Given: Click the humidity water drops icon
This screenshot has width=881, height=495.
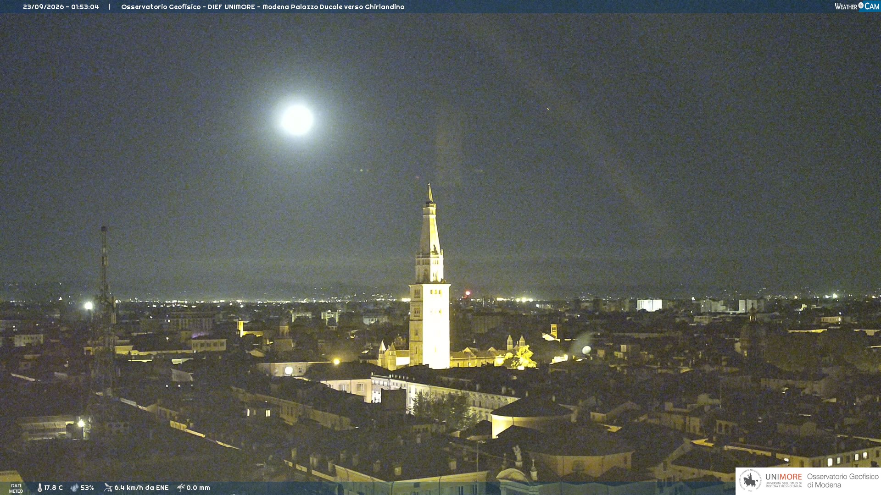Looking at the screenshot, I should pos(74,488).
